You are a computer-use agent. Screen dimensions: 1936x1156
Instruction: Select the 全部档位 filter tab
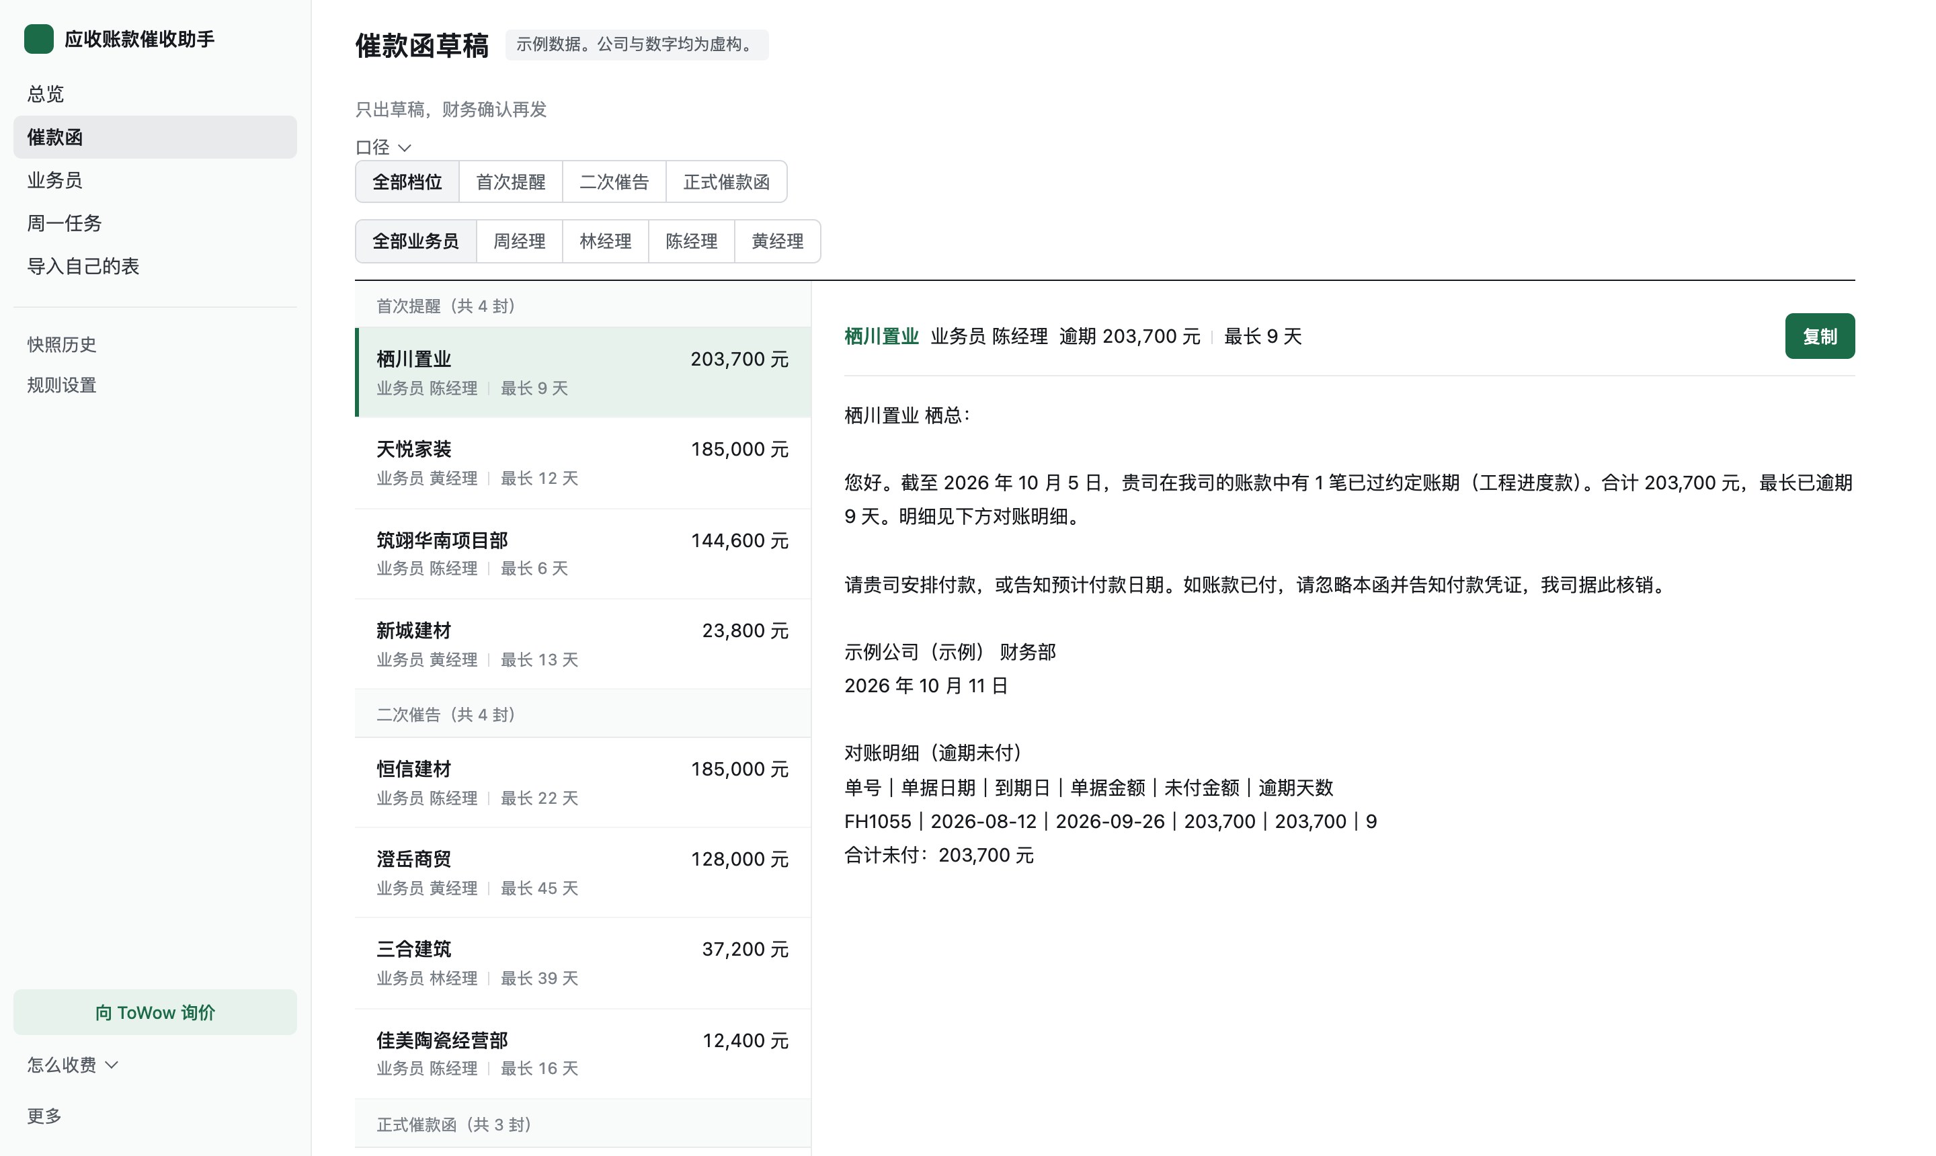click(x=407, y=181)
